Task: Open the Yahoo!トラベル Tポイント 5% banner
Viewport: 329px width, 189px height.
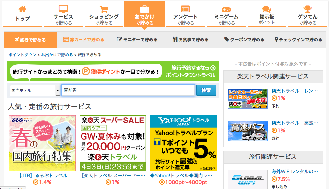Action: pyautogui.click(x=183, y=143)
